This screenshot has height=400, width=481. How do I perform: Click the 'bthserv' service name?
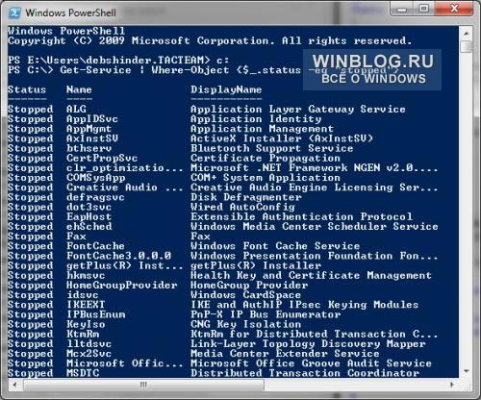coord(89,148)
